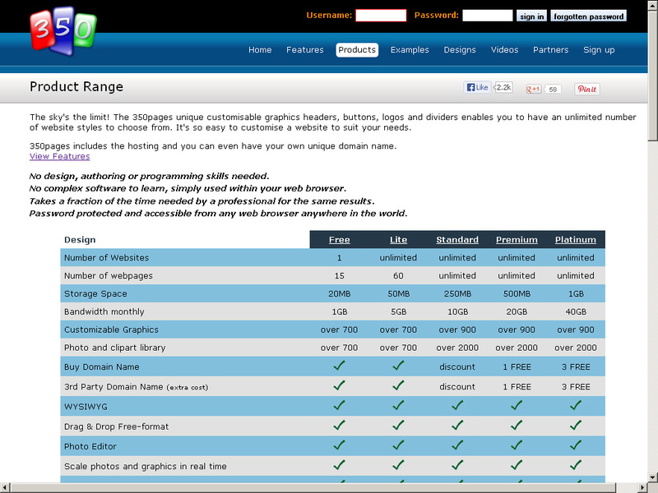This screenshot has height=493, width=658.
Task: Click the Premium checkmark in WYSIWYG row
Action: click(x=517, y=405)
